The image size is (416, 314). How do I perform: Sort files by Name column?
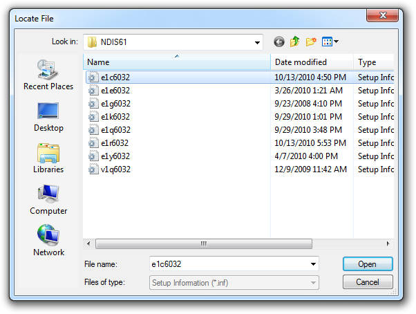[x=177, y=62]
